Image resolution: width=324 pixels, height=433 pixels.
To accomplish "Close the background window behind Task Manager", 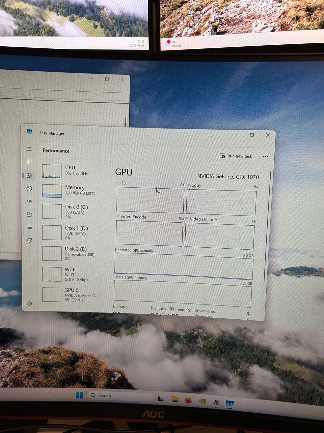I will 122,79.
